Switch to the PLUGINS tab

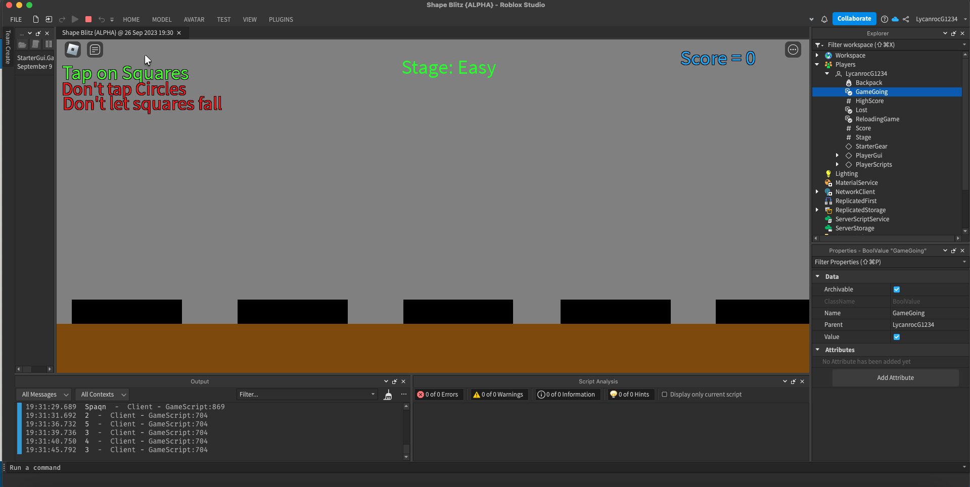click(281, 20)
